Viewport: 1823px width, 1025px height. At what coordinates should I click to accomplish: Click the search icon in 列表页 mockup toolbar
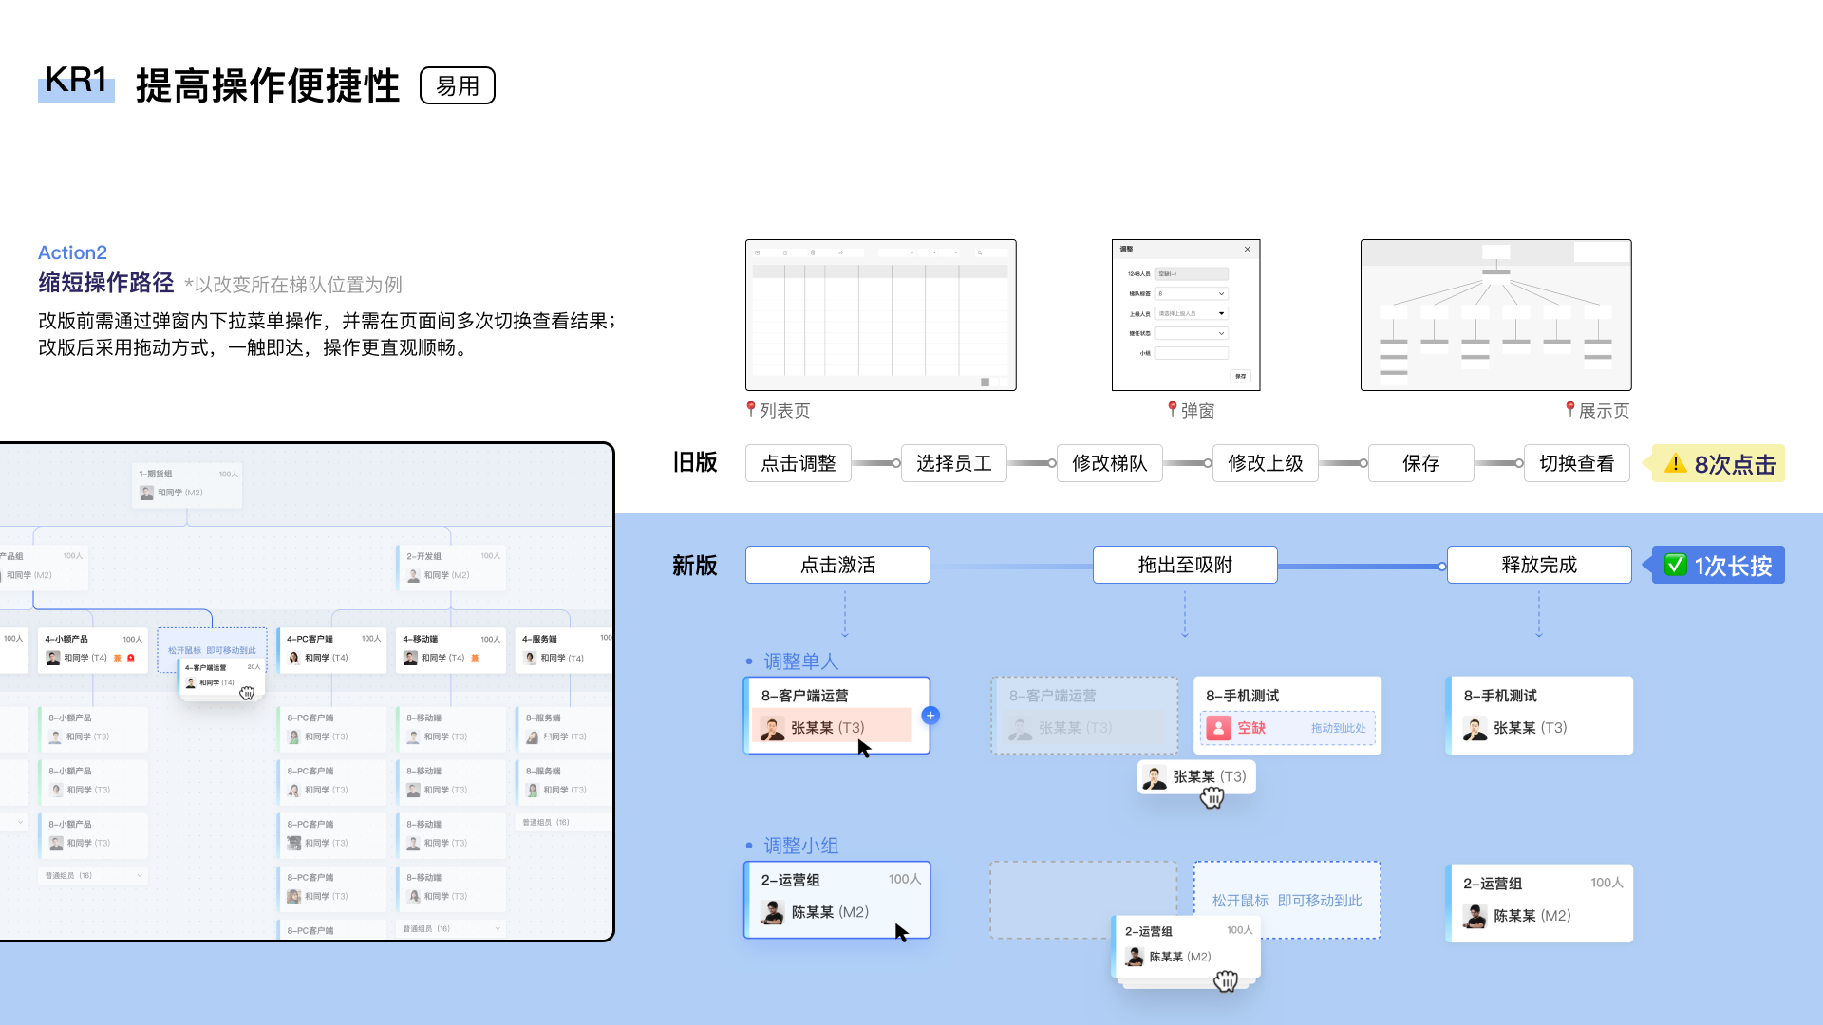pyautogui.click(x=980, y=253)
